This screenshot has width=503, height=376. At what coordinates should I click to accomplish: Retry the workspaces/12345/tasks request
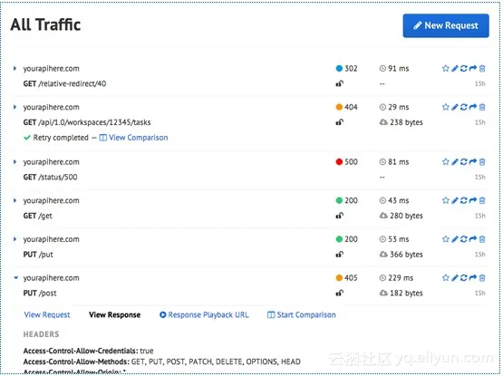pyautogui.click(x=463, y=107)
